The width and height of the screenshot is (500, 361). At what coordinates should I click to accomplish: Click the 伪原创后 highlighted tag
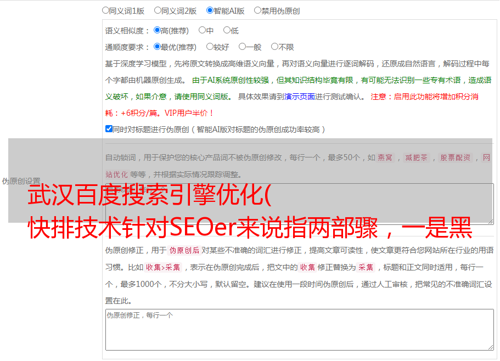184,250
